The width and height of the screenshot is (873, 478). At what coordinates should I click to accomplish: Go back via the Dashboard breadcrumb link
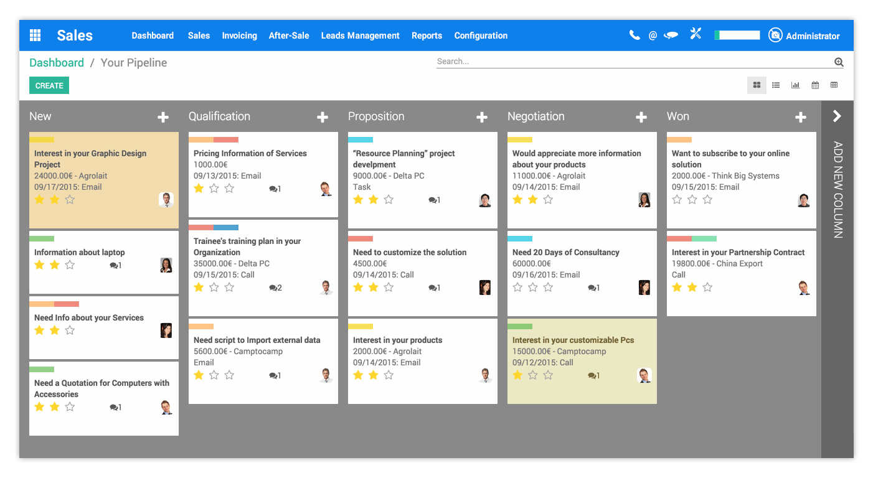(x=57, y=62)
